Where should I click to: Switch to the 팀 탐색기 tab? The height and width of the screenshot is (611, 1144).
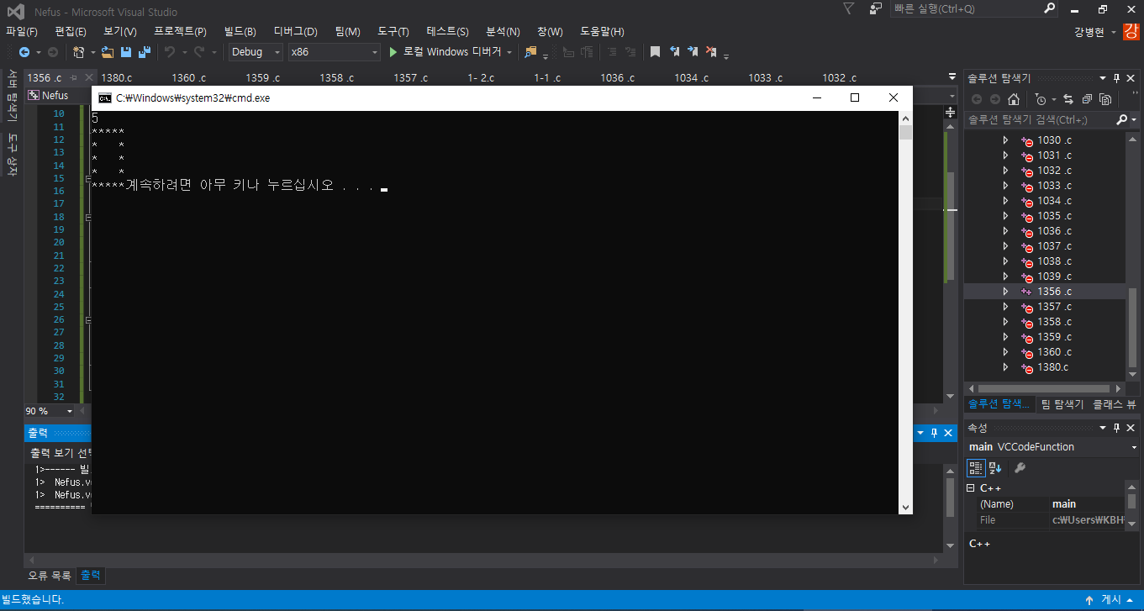click(x=1062, y=404)
